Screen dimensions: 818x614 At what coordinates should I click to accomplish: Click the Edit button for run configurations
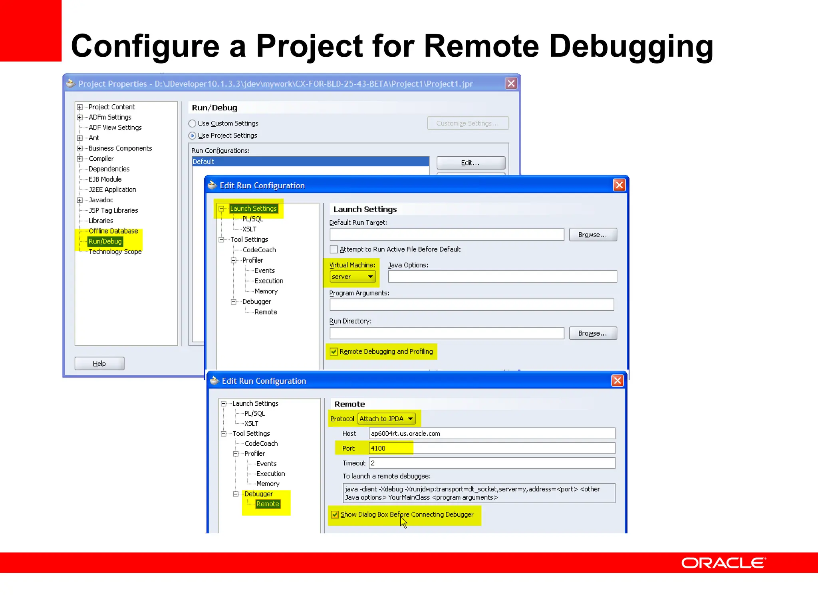(x=471, y=163)
